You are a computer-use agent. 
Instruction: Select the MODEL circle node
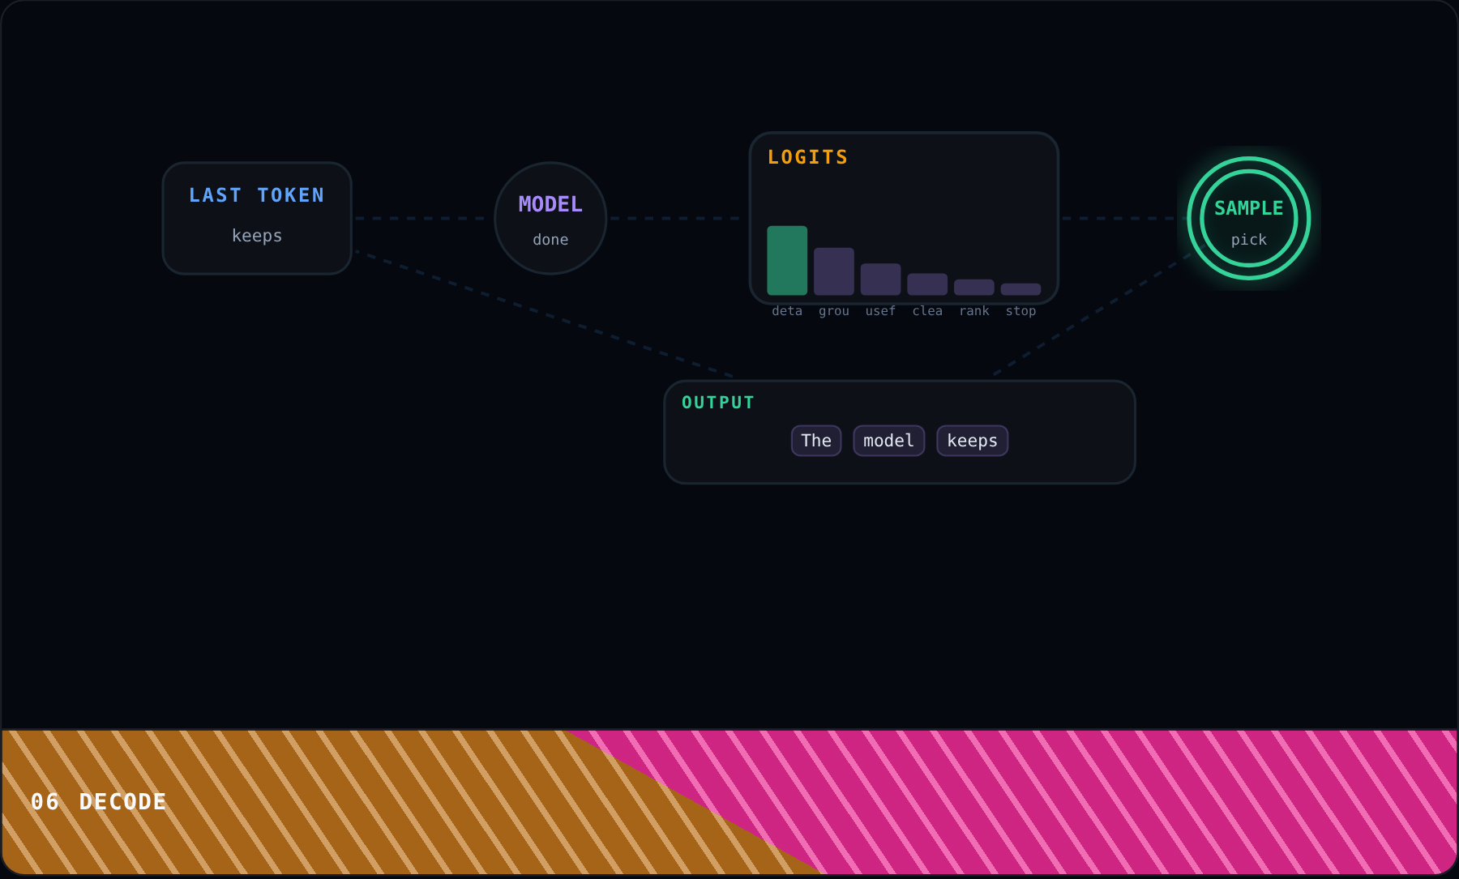click(x=550, y=218)
